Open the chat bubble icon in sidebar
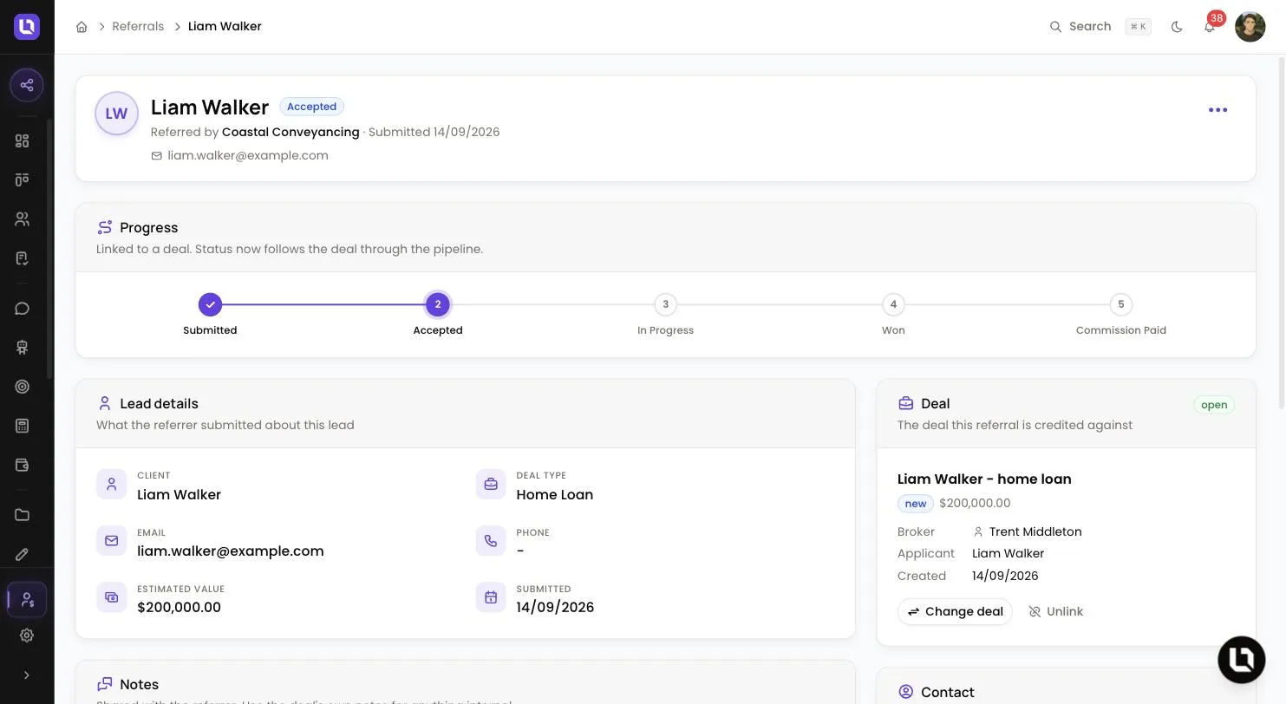Image resolution: width=1286 pixels, height=704 pixels. click(x=23, y=309)
